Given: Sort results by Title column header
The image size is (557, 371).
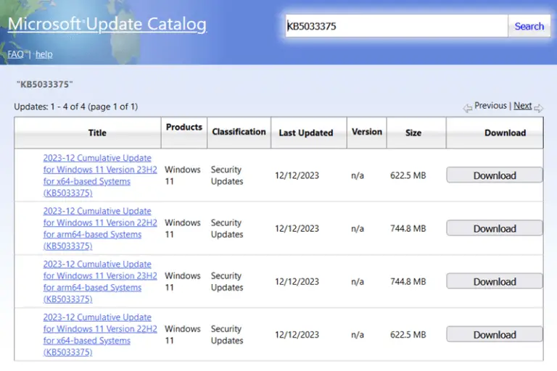Looking at the screenshot, I should click(97, 133).
